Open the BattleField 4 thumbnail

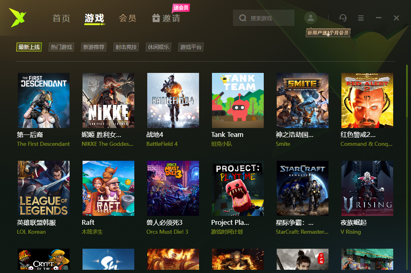(x=173, y=100)
